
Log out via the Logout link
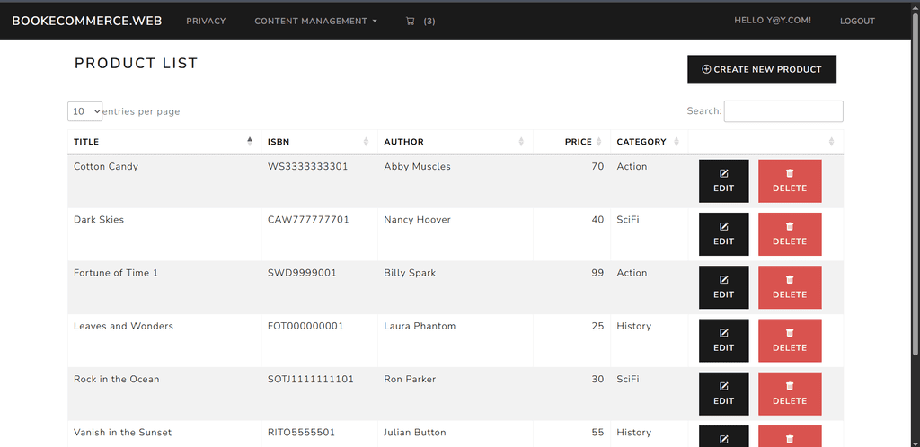(x=857, y=21)
